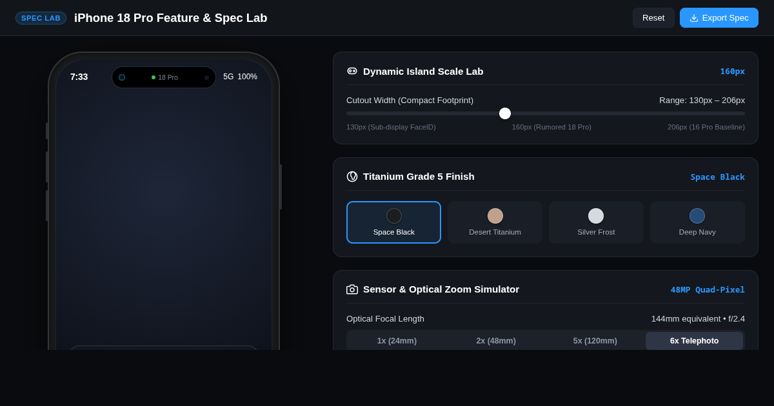
Task: Click the Sensor & Optical Zoom Simulator heading
Action: (x=441, y=289)
